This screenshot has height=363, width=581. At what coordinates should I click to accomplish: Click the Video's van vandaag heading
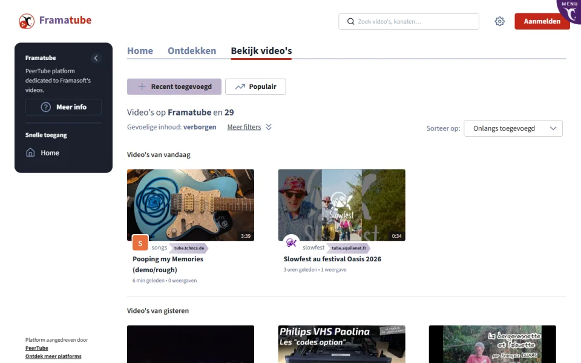point(159,155)
